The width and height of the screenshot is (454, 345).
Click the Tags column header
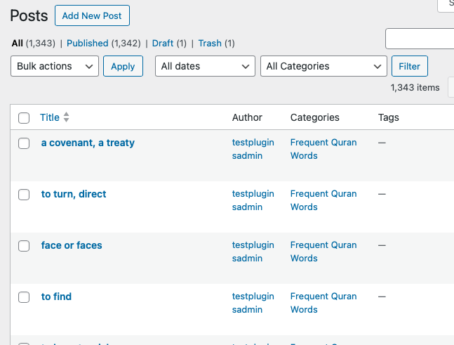pos(388,117)
